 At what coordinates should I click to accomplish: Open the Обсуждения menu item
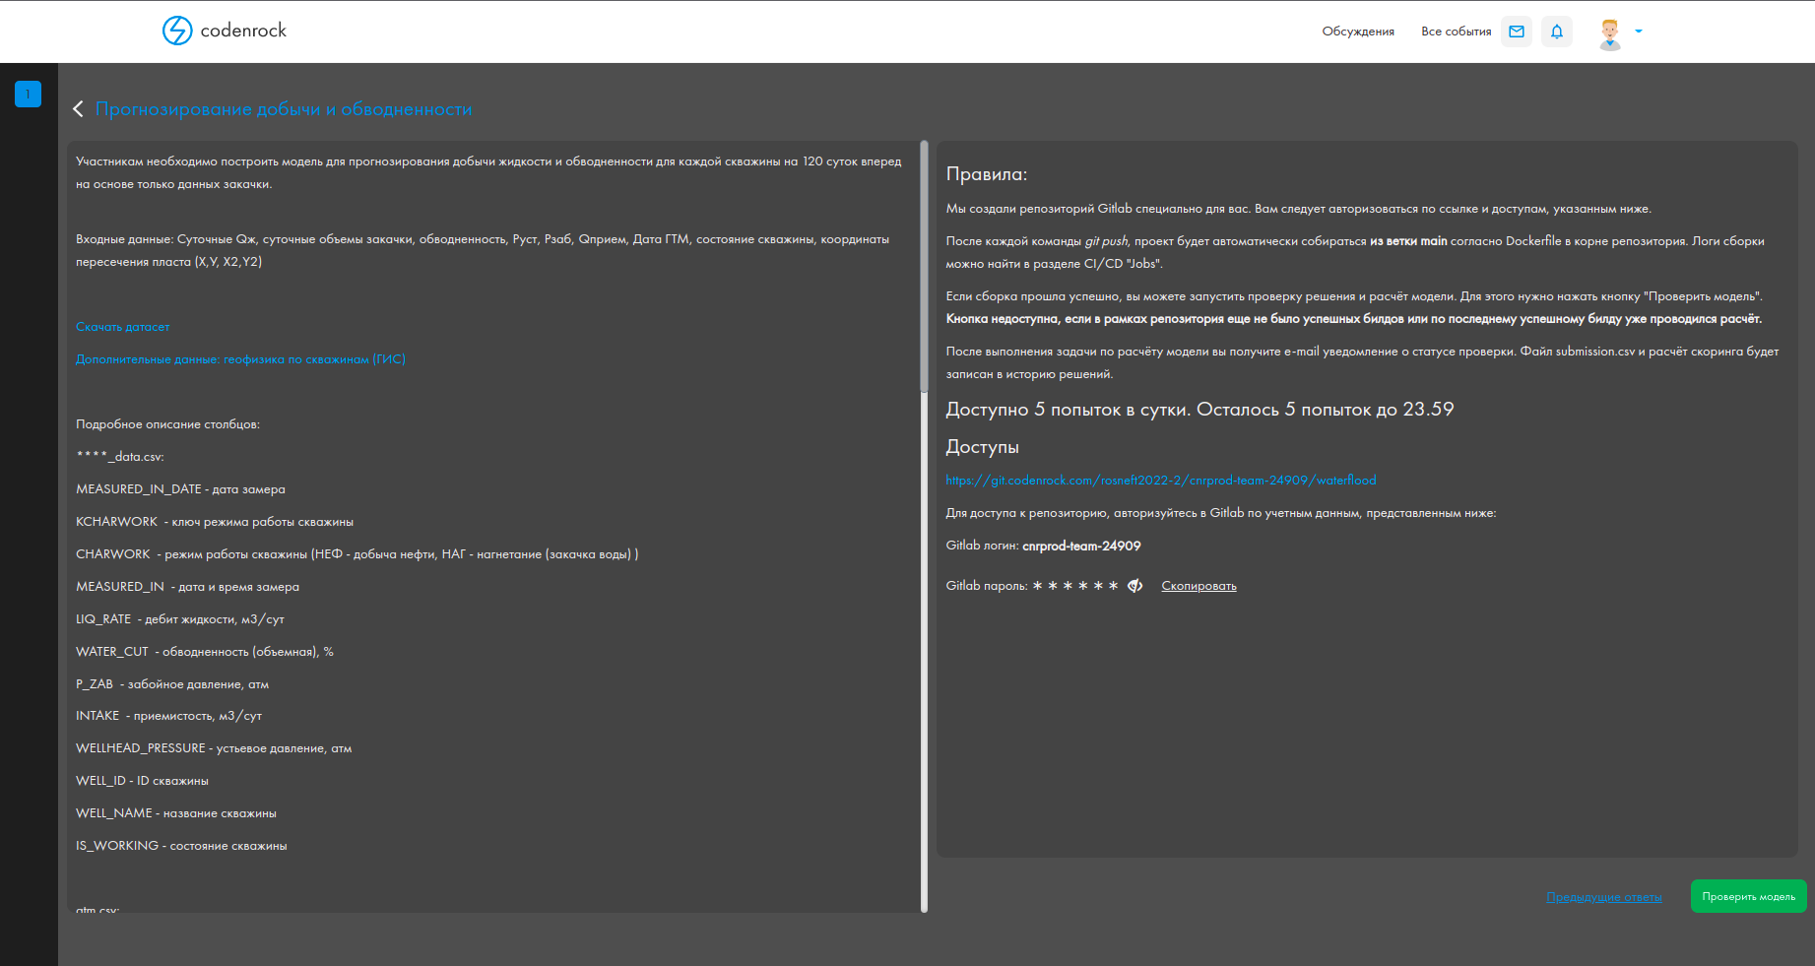[1358, 32]
